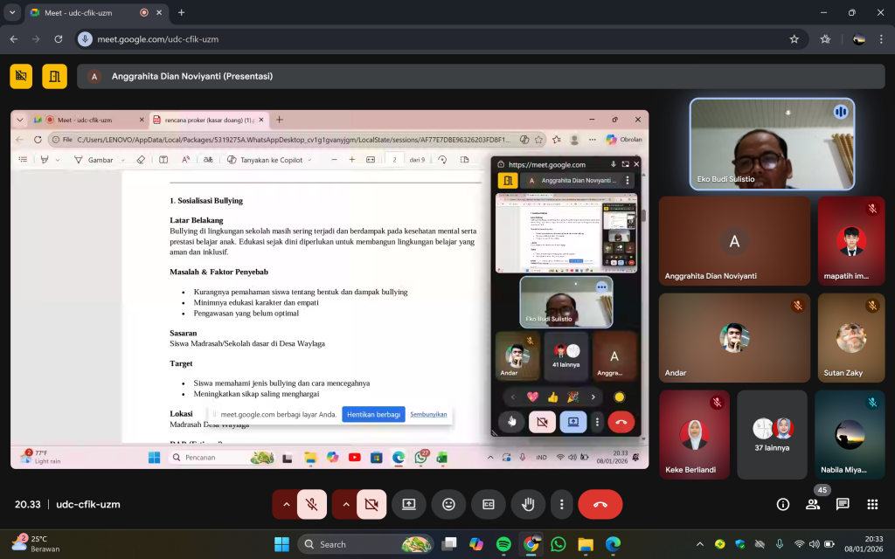Open the chat messages panel
The height and width of the screenshot is (559, 895).
(x=843, y=505)
